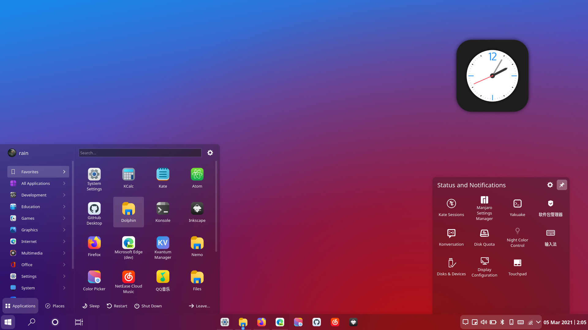Open Kvantum Manager
The image size is (588, 330).
point(163,247)
